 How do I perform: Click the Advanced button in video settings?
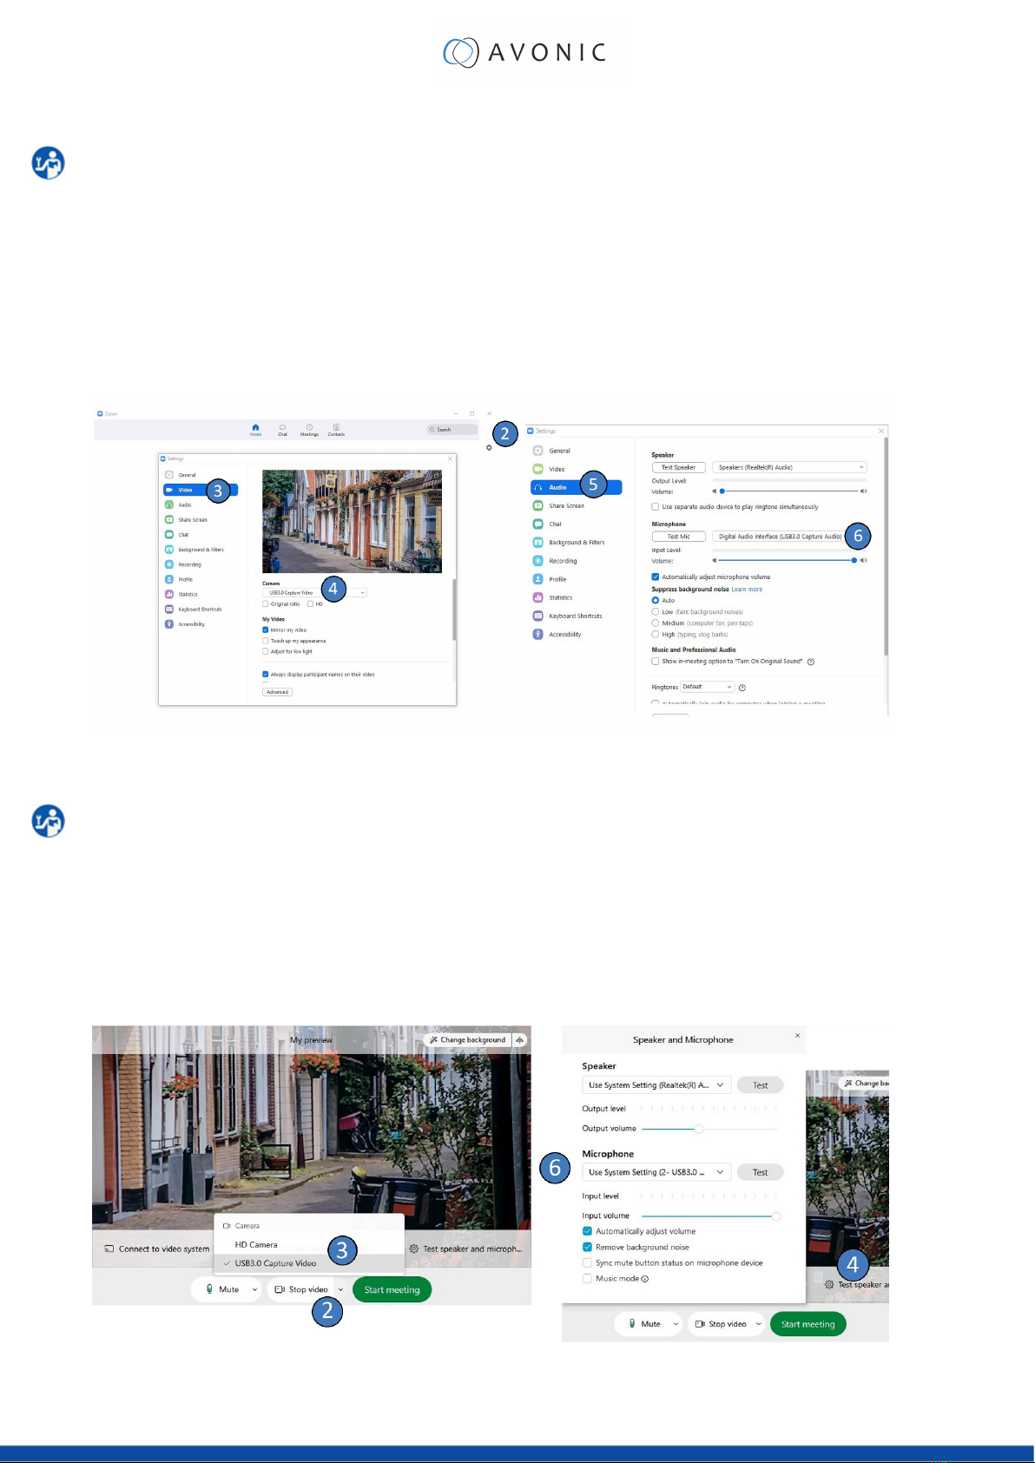click(278, 692)
